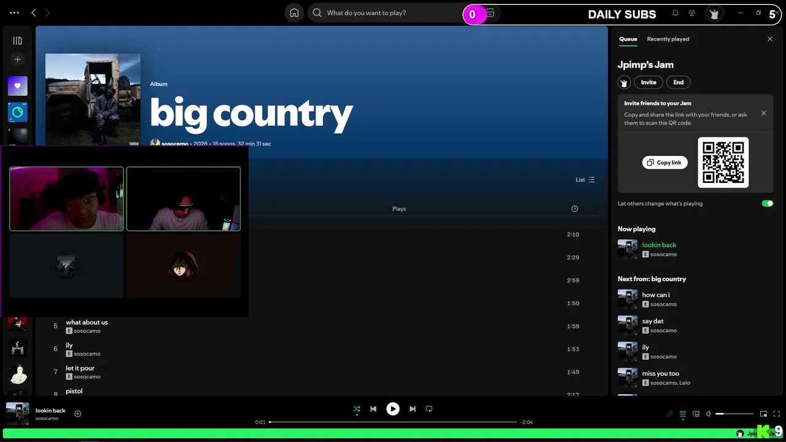Open the teal circle playlist in sidebar
Screen dimensions: 786x442
coord(17,112)
